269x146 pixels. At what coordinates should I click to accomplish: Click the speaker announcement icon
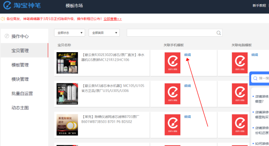tap(3, 19)
